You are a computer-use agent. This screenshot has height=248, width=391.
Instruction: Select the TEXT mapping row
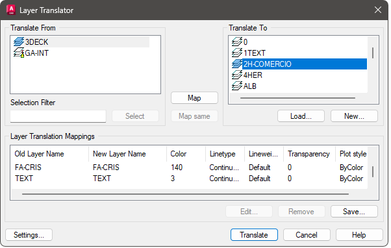[189, 179]
